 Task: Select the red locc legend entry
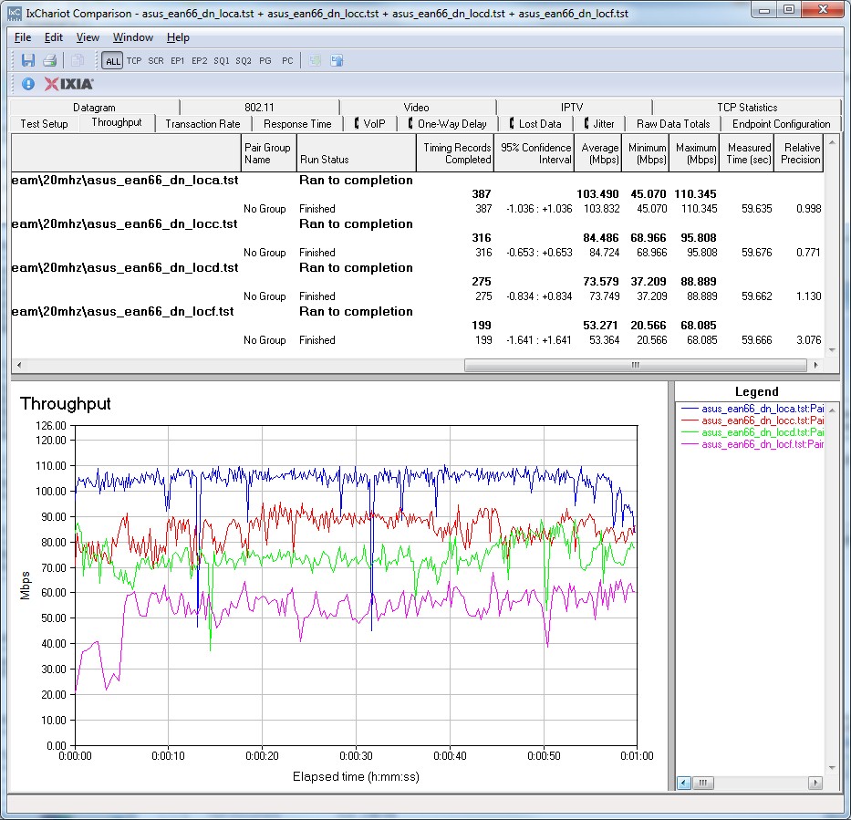(x=752, y=420)
